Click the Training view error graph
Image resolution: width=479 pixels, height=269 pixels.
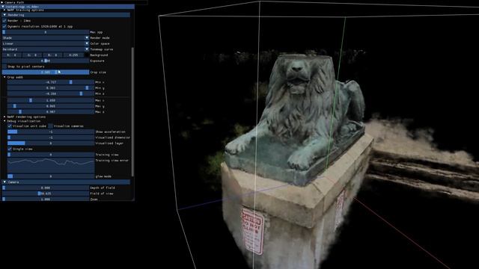[51, 166]
